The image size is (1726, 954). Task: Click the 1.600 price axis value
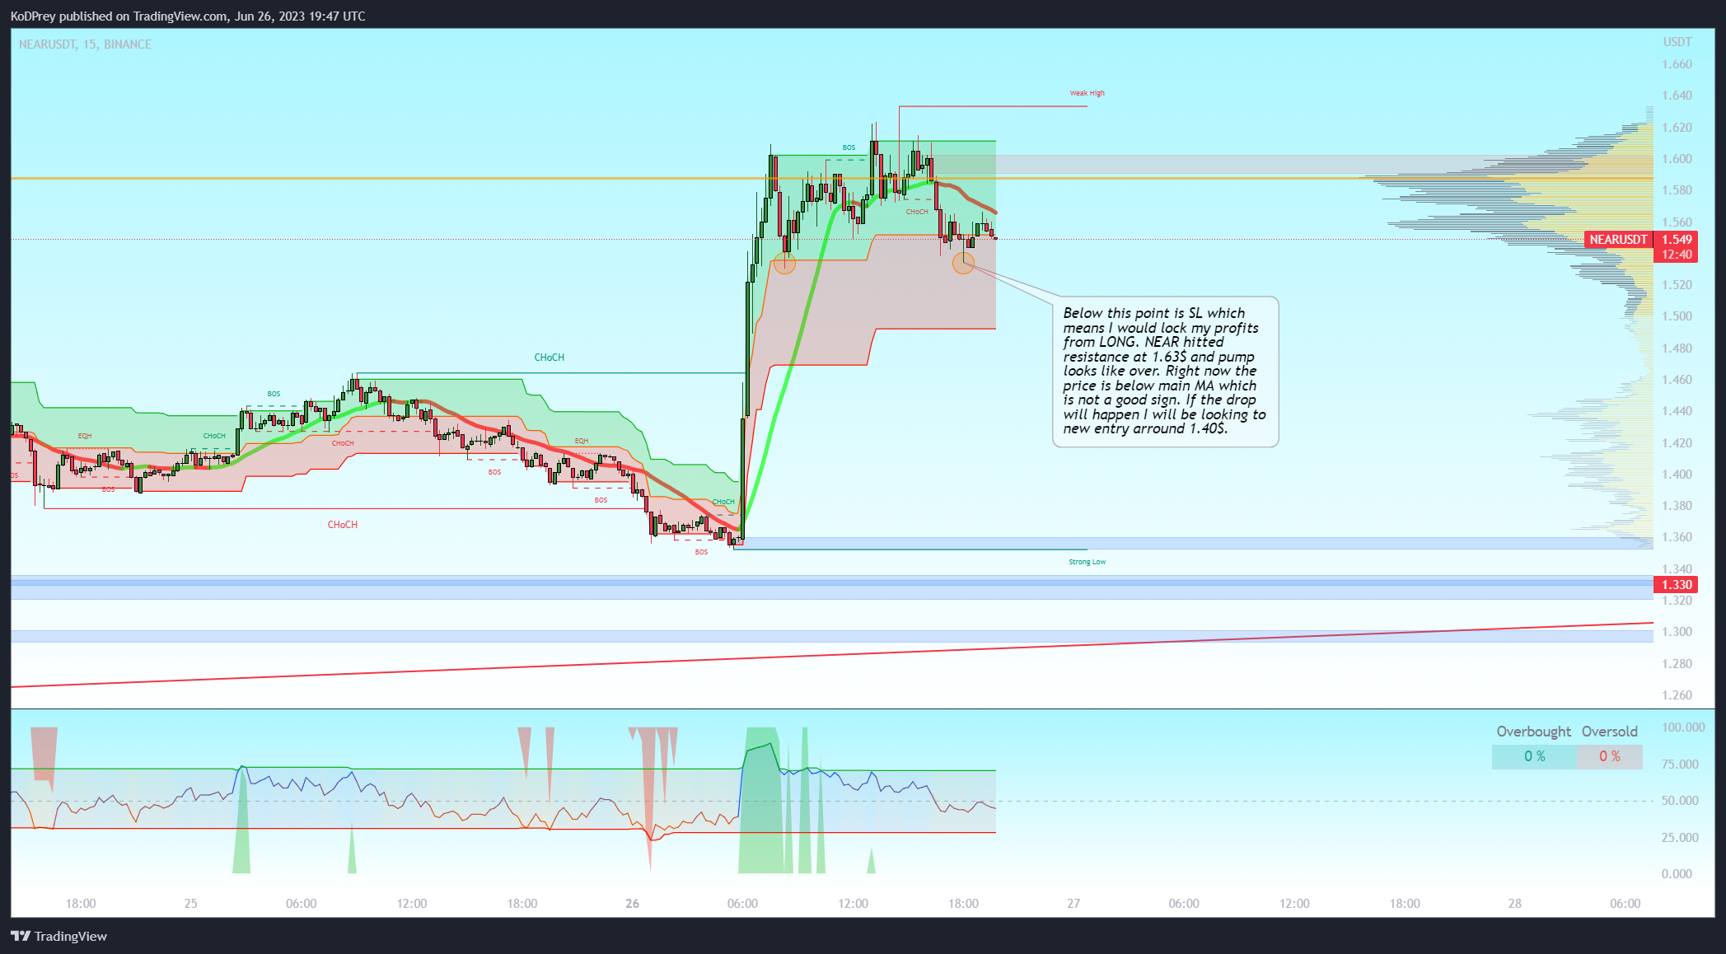coord(1677,159)
